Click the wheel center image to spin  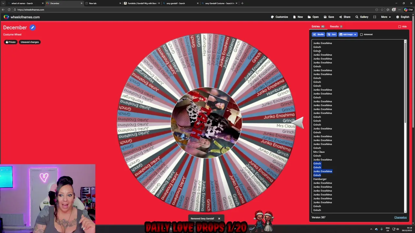coord(206,123)
